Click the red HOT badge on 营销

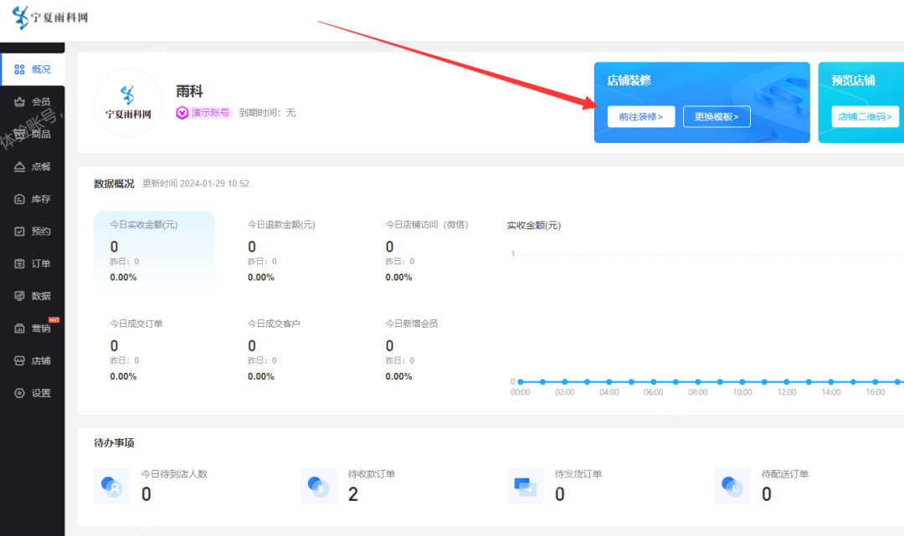[x=54, y=319]
